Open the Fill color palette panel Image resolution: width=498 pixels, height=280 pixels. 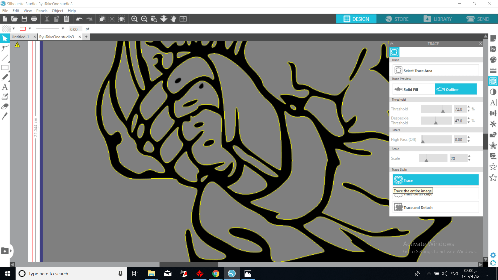coord(493,60)
